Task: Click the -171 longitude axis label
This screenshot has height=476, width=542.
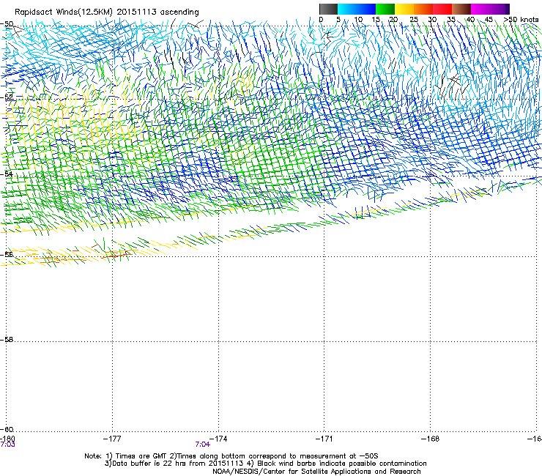Action: coord(324,439)
